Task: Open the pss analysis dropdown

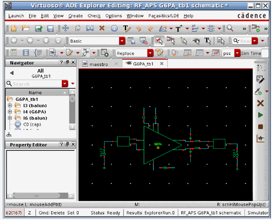Action: pos(237,53)
